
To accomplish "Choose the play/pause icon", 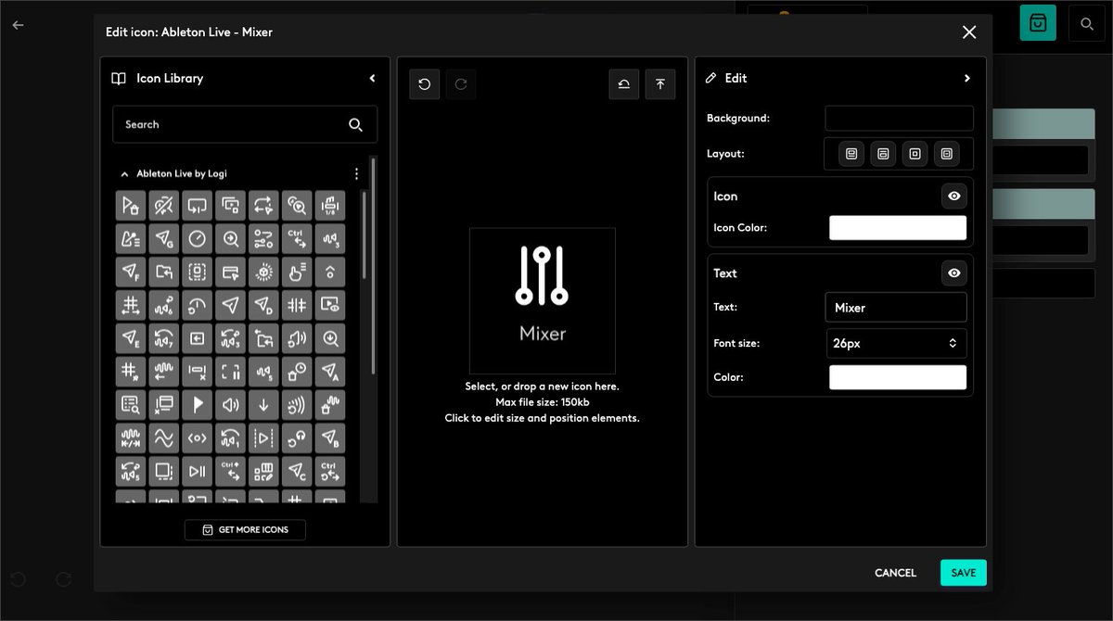I will coord(197,472).
